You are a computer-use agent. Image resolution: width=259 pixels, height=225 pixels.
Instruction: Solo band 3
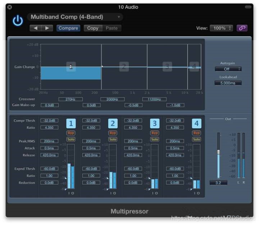155,139
